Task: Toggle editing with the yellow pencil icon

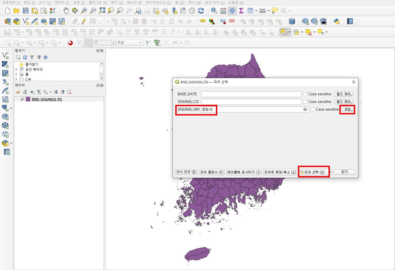Action: pos(84,21)
